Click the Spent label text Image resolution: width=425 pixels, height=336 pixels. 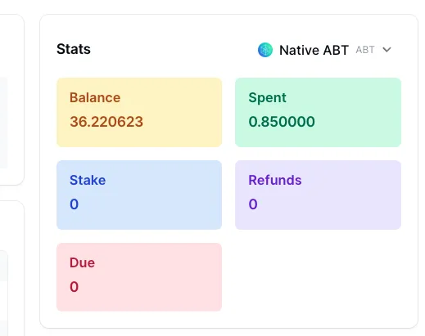point(267,98)
